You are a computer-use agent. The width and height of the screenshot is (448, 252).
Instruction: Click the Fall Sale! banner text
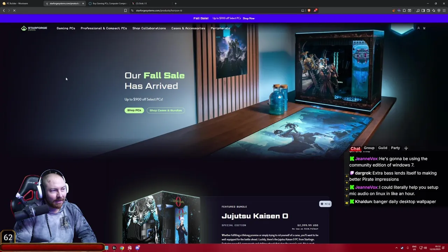coord(201,18)
